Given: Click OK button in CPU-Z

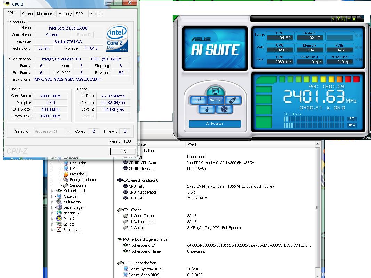Looking at the screenshot, I should tap(123, 152).
